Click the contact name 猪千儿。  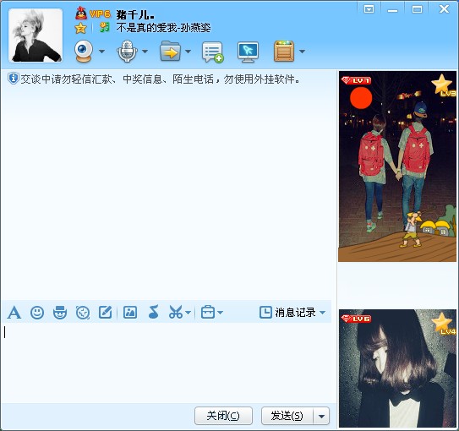pyautogui.click(x=135, y=15)
